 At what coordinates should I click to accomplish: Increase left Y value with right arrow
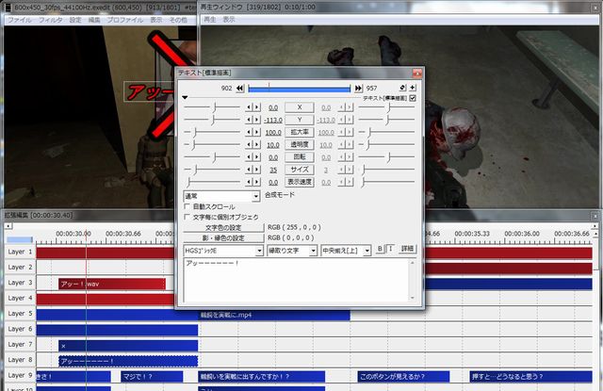(x=256, y=120)
